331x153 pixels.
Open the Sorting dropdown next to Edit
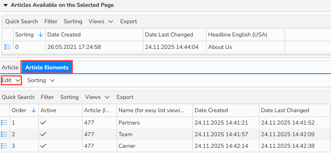pos(41,80)
